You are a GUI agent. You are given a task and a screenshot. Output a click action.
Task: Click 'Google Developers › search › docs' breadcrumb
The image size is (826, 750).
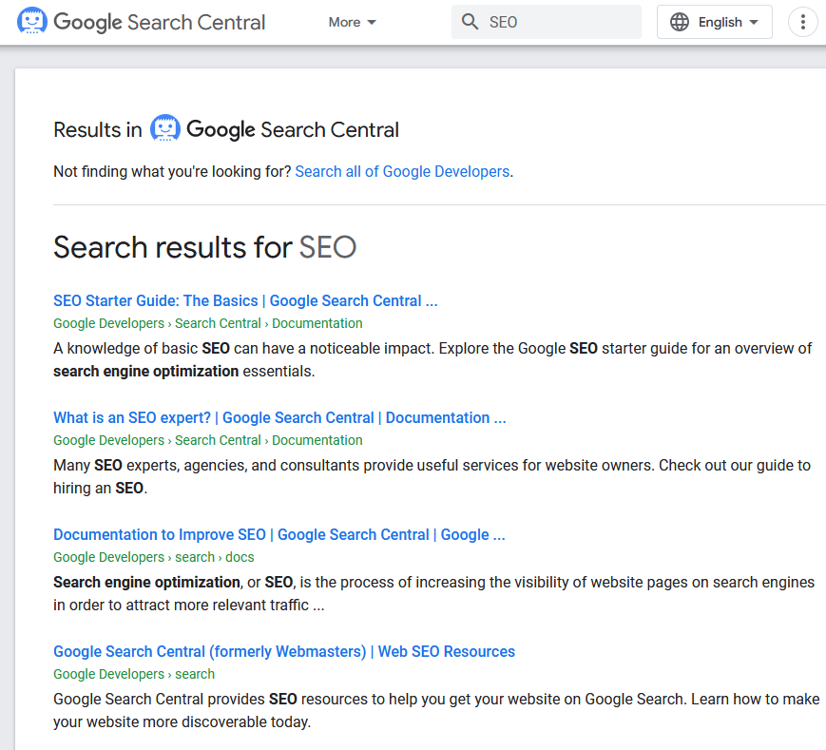[154, 557]
